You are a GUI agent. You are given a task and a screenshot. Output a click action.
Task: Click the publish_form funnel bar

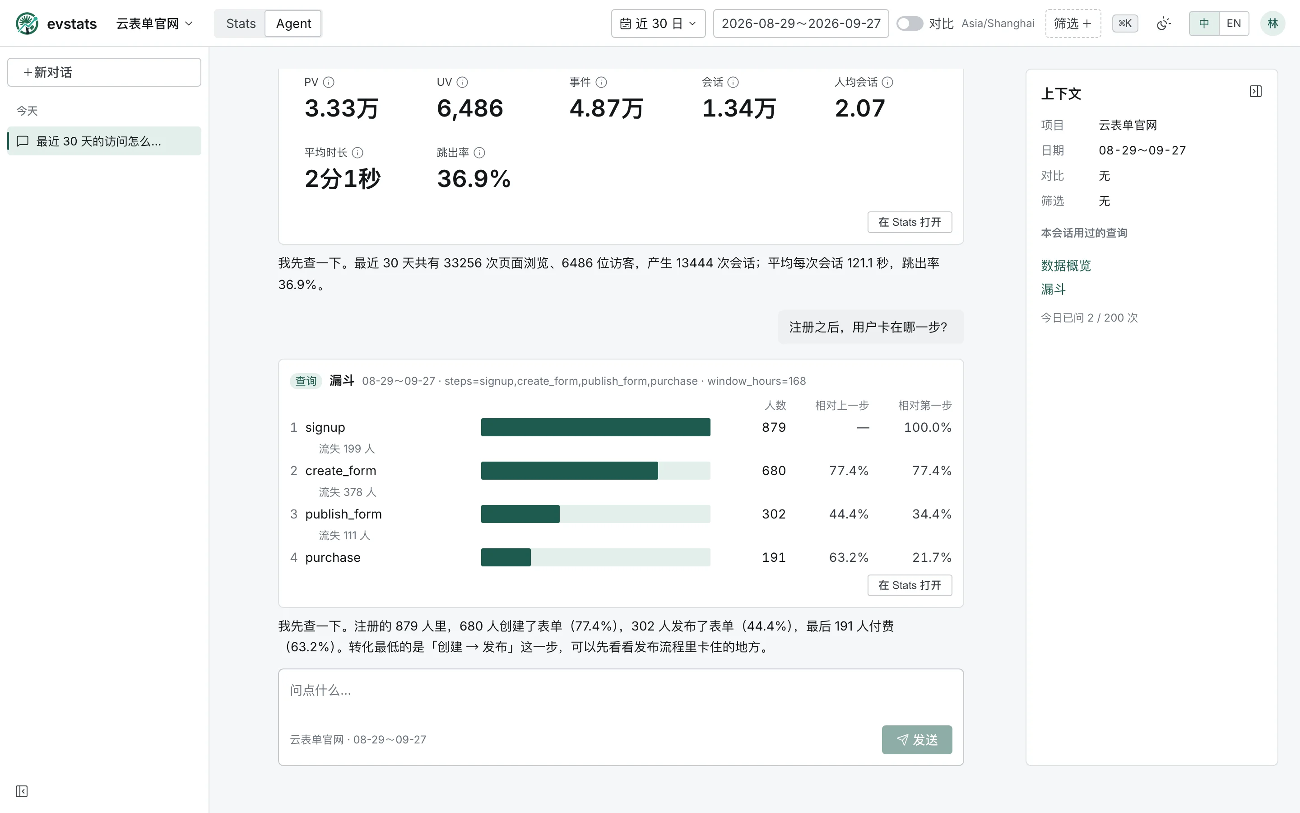coord(595,514)
